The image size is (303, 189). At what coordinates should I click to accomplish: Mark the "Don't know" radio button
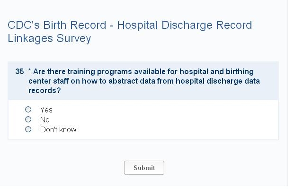pyautogui.click(x=28, y=129)
